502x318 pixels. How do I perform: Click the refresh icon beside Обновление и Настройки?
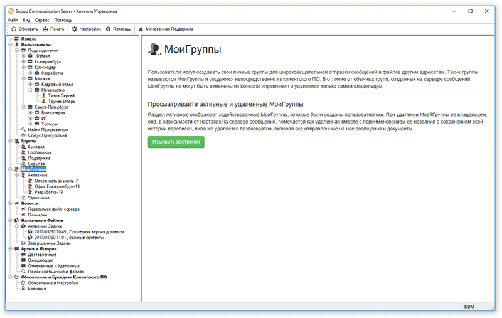(x=23, y=283)
